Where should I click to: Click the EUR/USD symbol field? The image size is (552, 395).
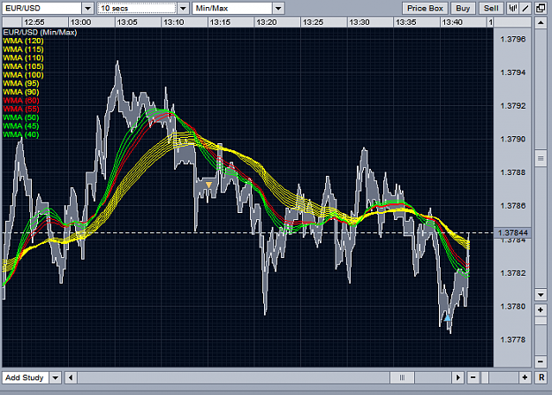(x=42, y=8)
